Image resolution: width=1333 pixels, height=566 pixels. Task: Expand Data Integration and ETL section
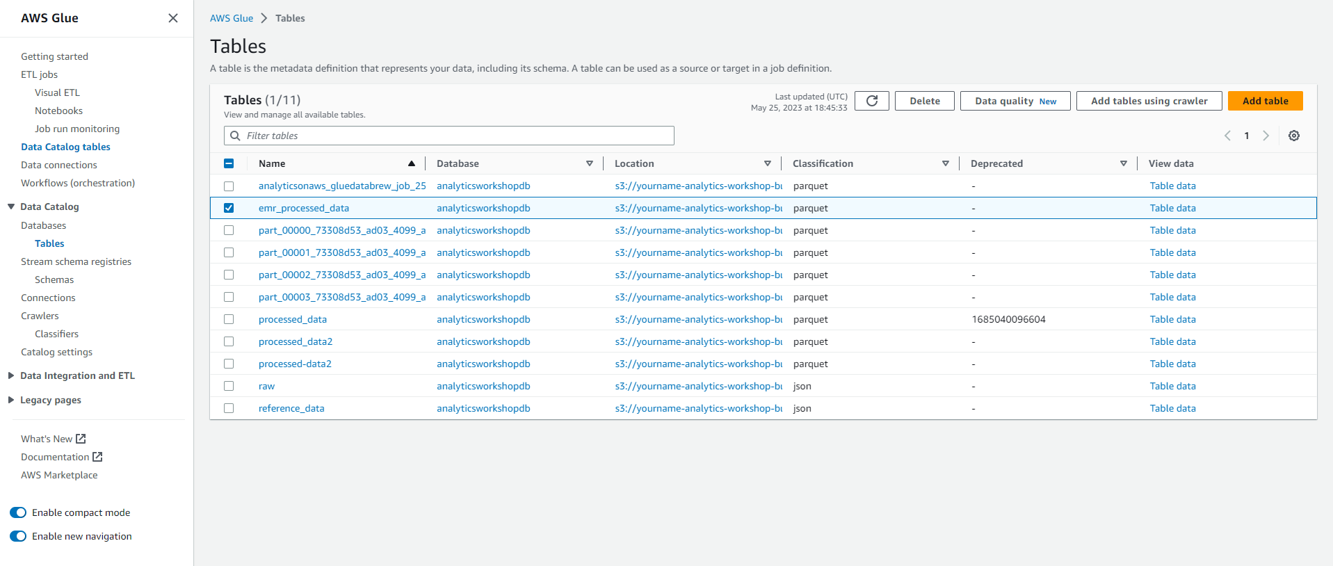click(11, 375)
